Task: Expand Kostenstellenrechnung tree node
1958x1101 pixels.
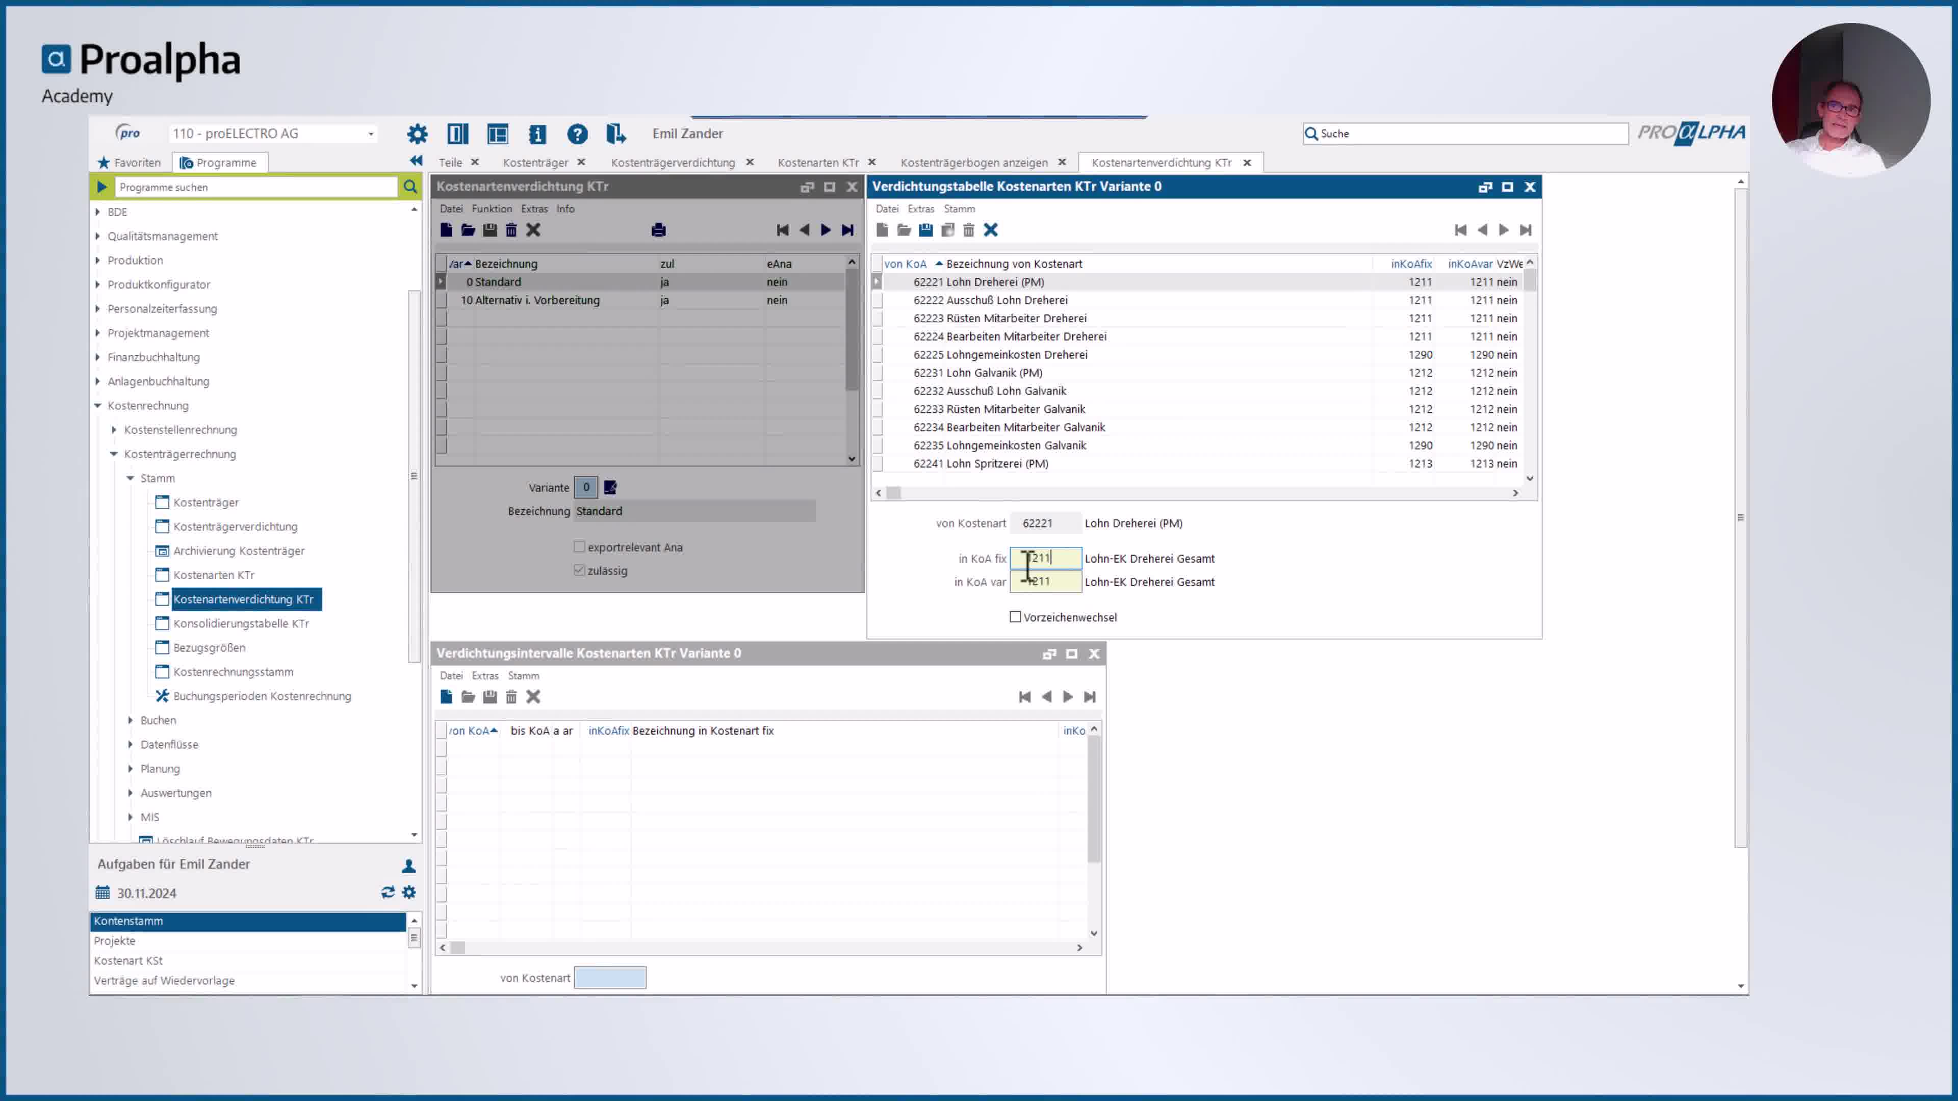Action: (x=114, y=430)
